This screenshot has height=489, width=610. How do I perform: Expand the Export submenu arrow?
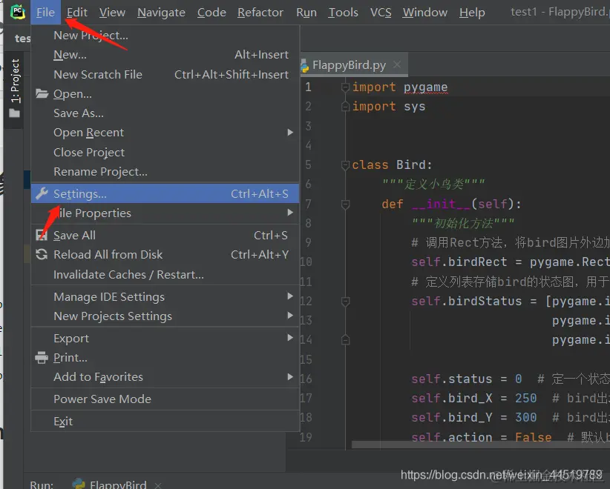[290, 338]
